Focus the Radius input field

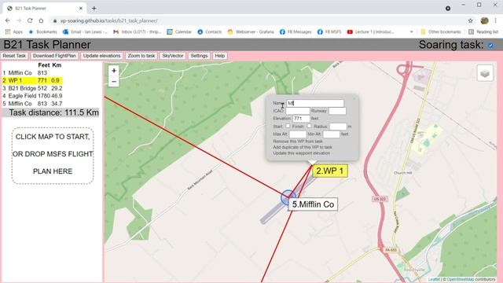[338, 127]
